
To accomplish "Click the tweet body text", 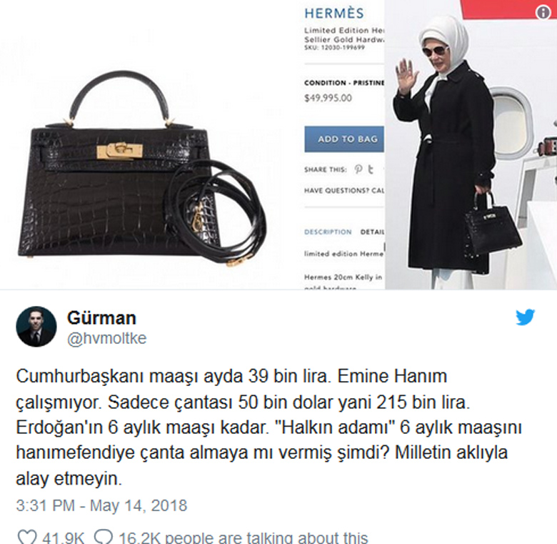I will click(269, 427).
